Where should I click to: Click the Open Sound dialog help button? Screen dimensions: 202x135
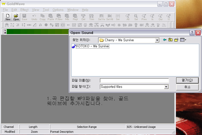coord(192,33)
